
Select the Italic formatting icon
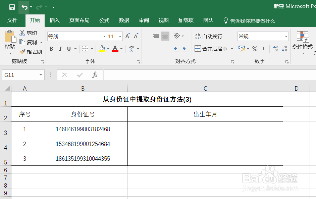[60, 49]
